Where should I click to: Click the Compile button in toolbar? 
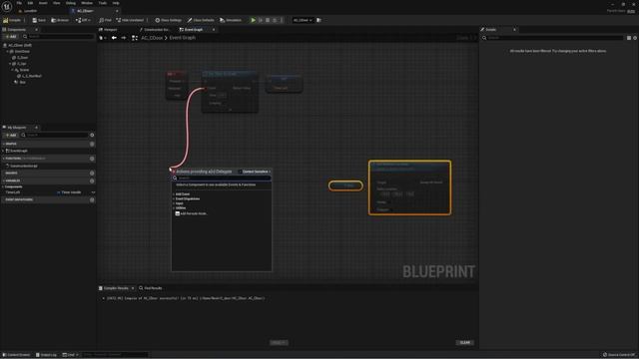tap(12, 20)
